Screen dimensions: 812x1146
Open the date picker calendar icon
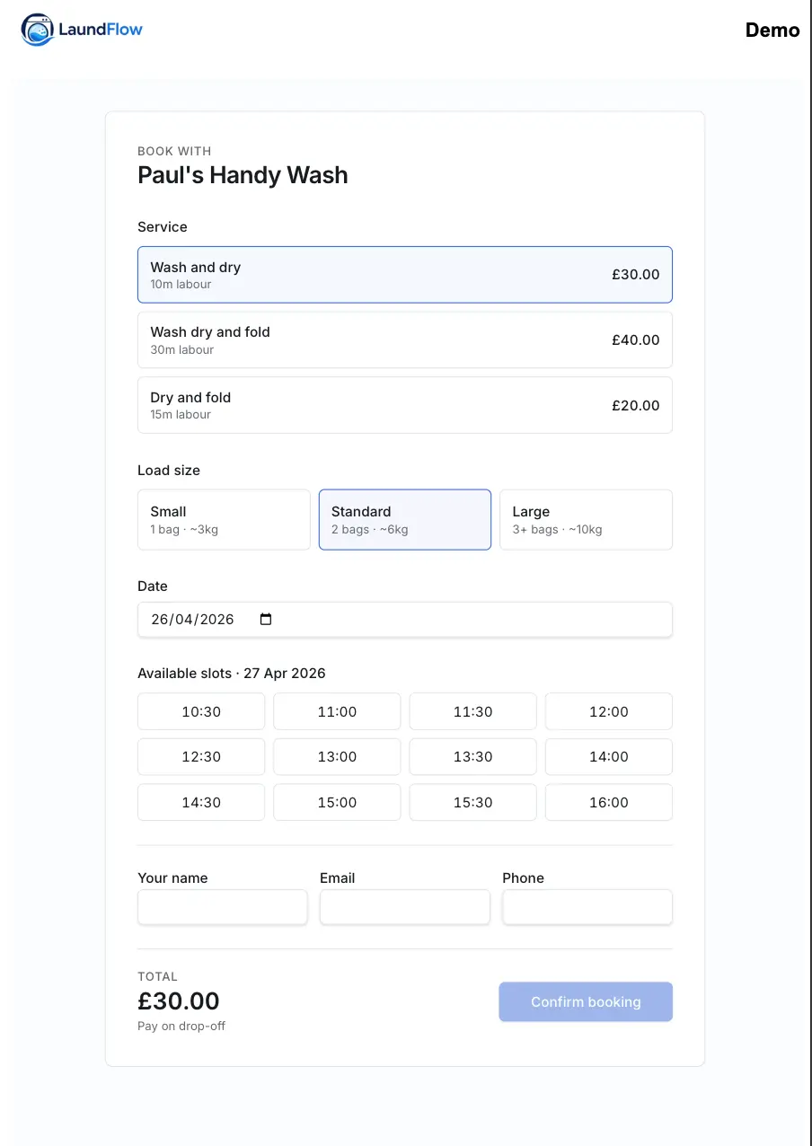[x=265, y=619]
